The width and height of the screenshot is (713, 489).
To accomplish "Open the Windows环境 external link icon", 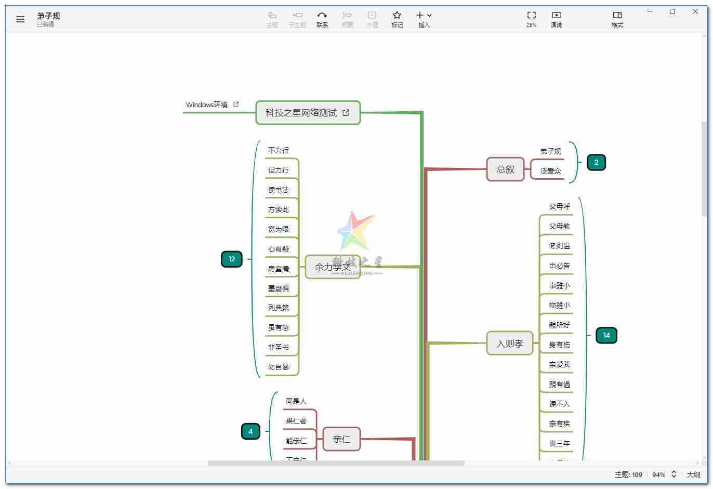I will (x=236, y=104).
